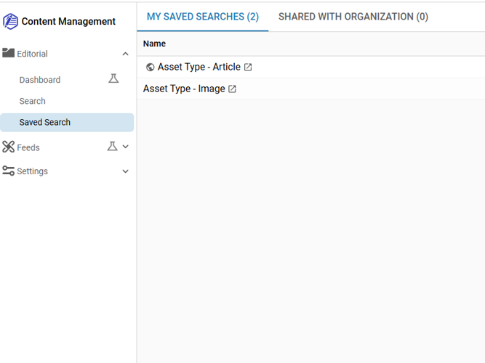Collapse the Editorial section chevron
Viewport: 485px width, 363px height.
point(126,54)
